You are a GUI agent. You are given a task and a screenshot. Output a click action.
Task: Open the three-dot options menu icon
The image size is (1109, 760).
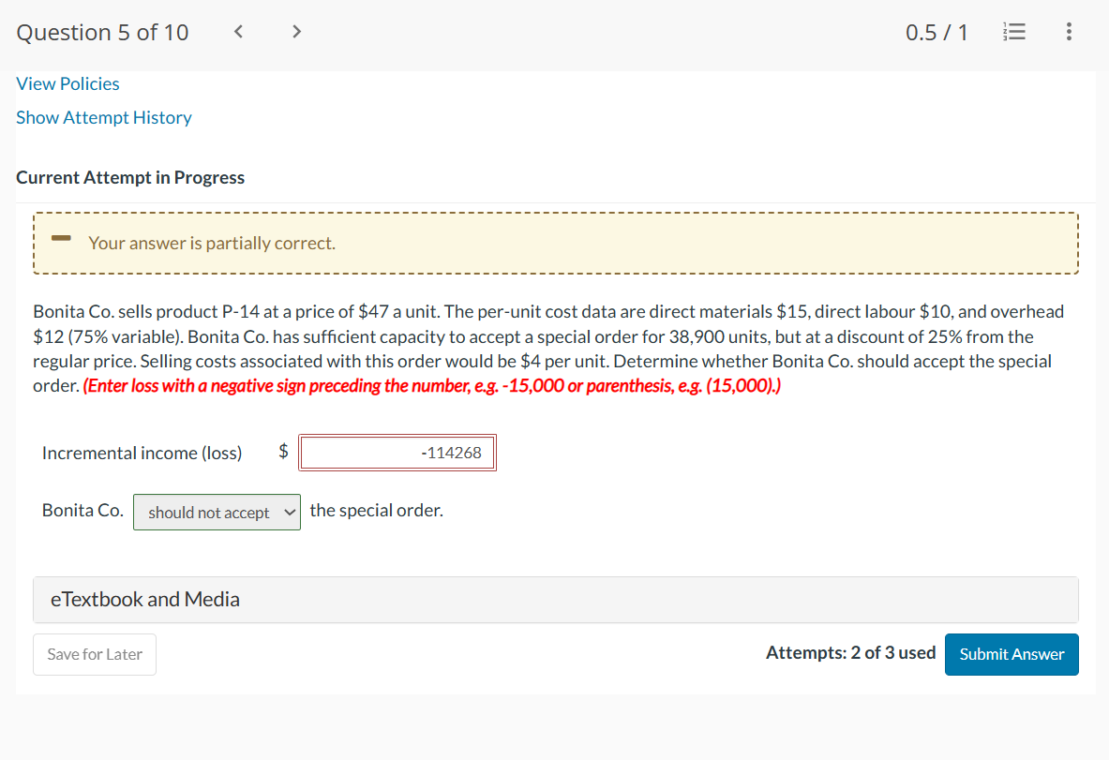click(1068, 31)
